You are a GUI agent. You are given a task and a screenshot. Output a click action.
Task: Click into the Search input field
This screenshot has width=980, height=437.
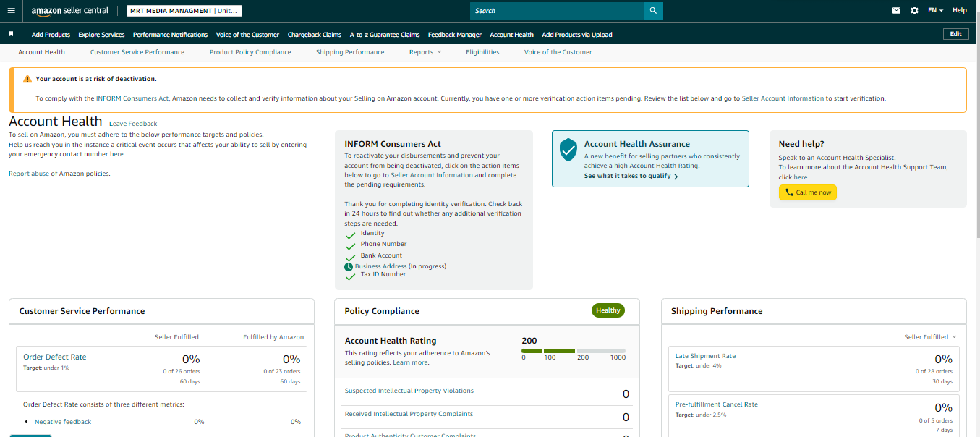pyautogui.click(x=556, y=11)
